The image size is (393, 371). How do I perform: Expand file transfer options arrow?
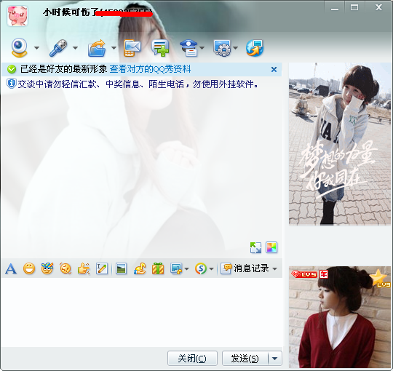[x=114, y=48]
